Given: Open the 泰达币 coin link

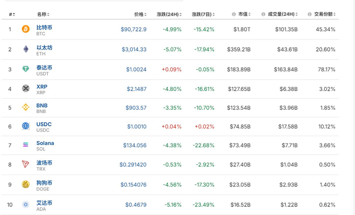Looking at the screenshot, I should (x=44, y=67).
